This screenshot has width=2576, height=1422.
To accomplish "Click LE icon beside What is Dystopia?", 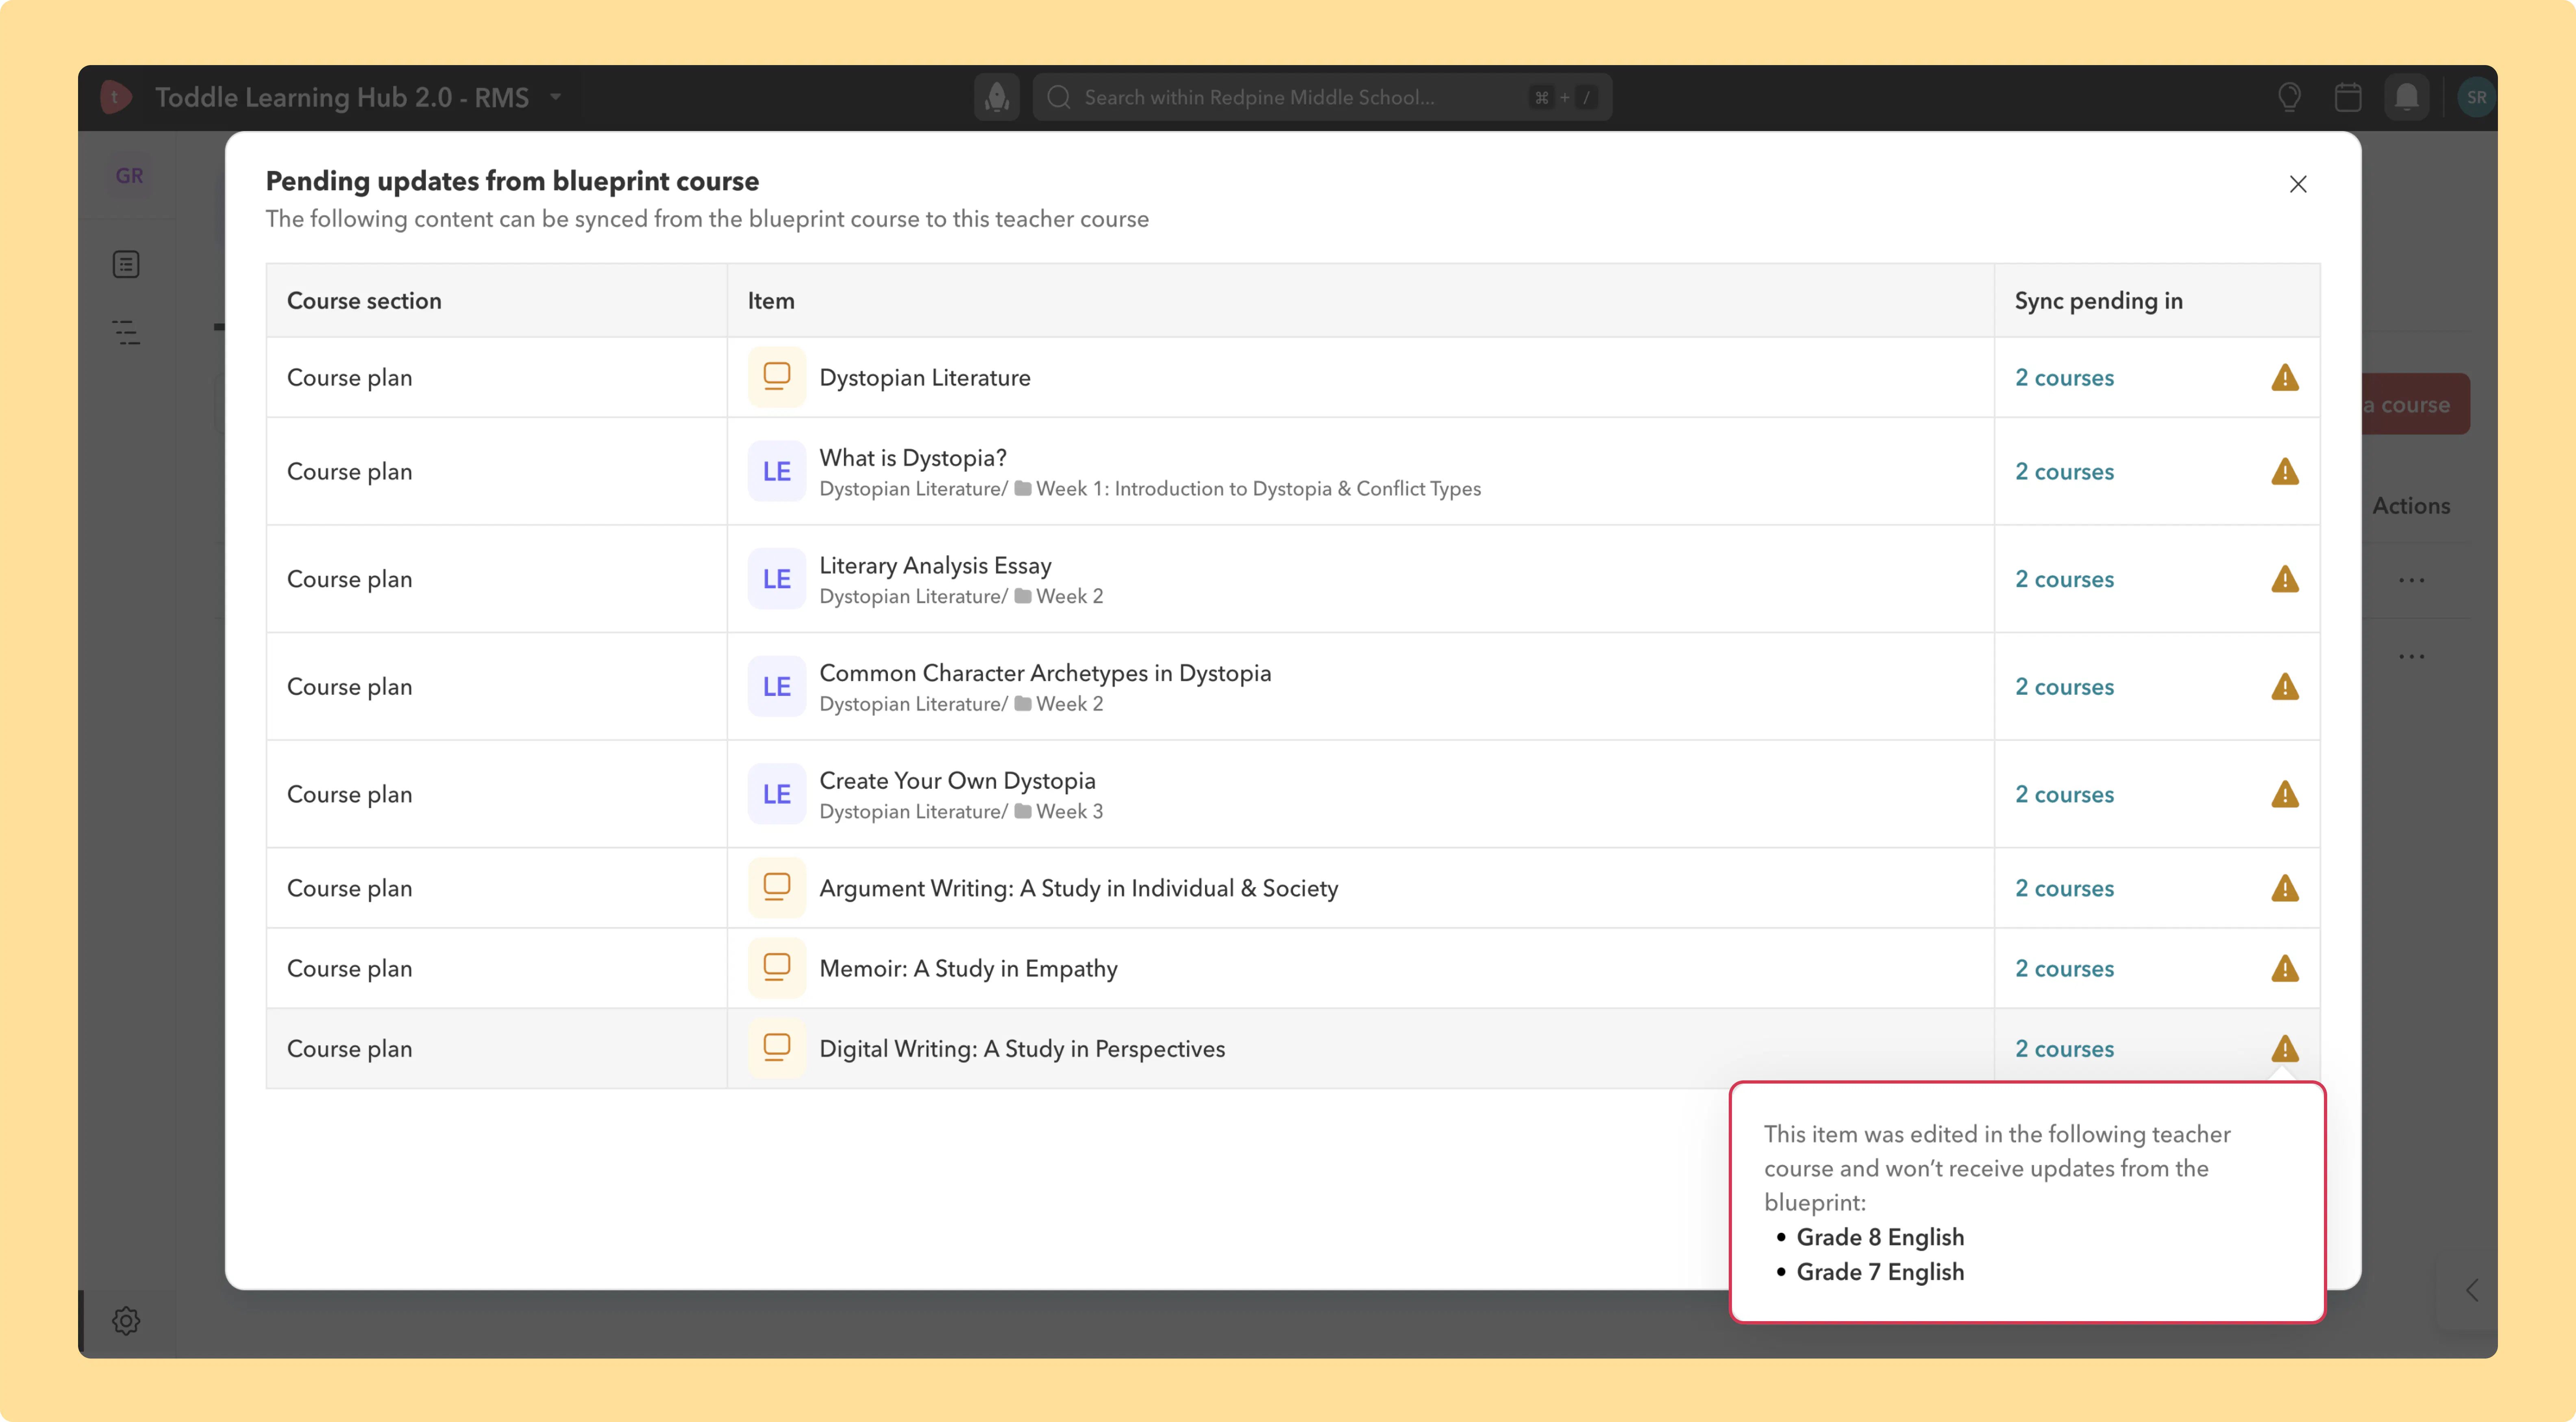I will 777,471.
